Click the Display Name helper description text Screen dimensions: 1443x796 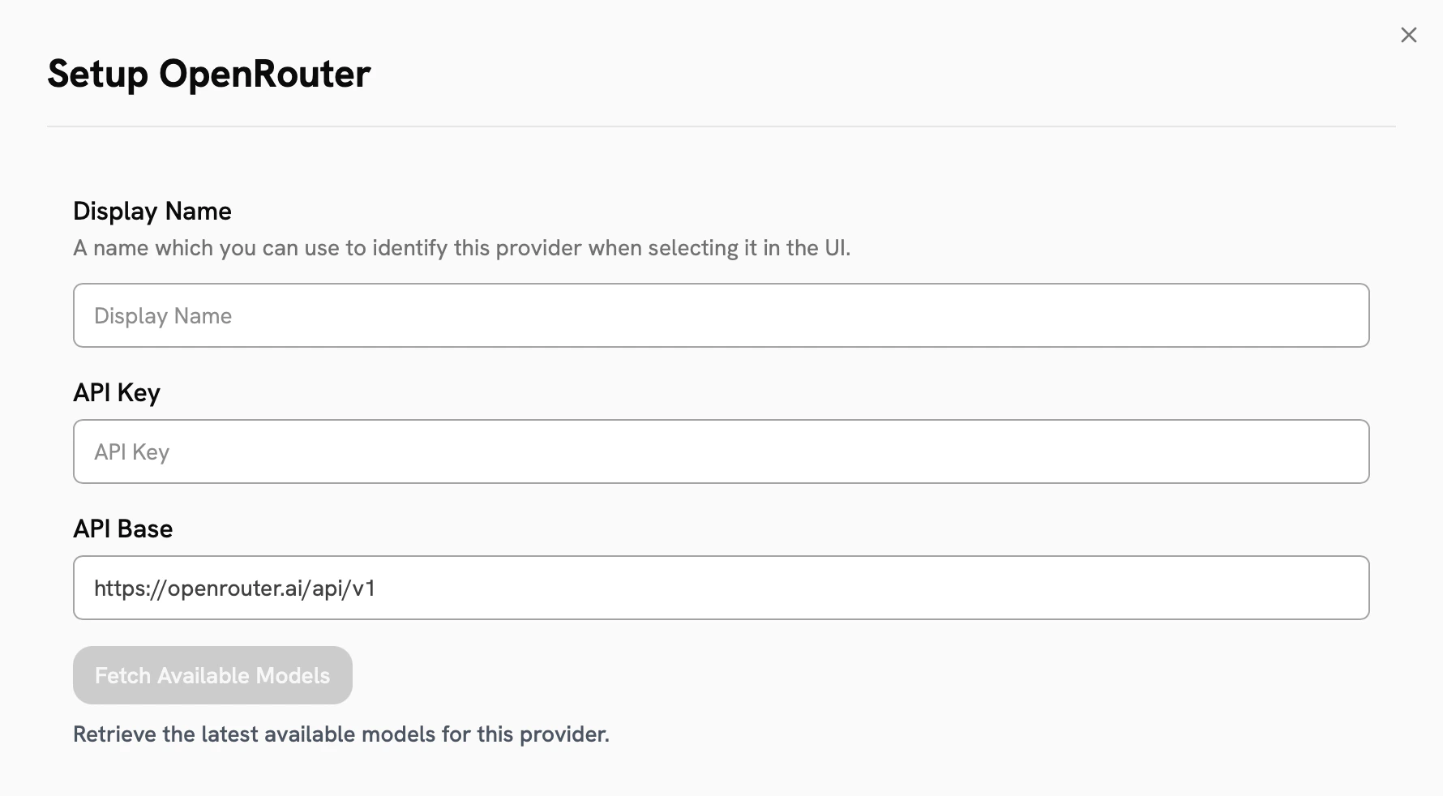[x=462, y=248]
